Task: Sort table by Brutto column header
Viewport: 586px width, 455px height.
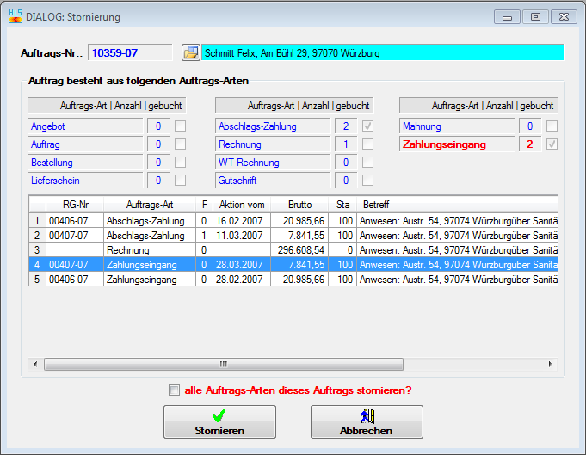Action: 299,205
